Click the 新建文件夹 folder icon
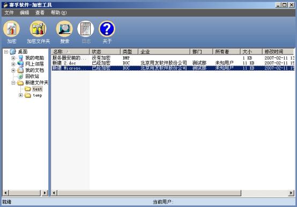Image resolution: width=297 pixels, height=207 pixels. coord(20,83)
